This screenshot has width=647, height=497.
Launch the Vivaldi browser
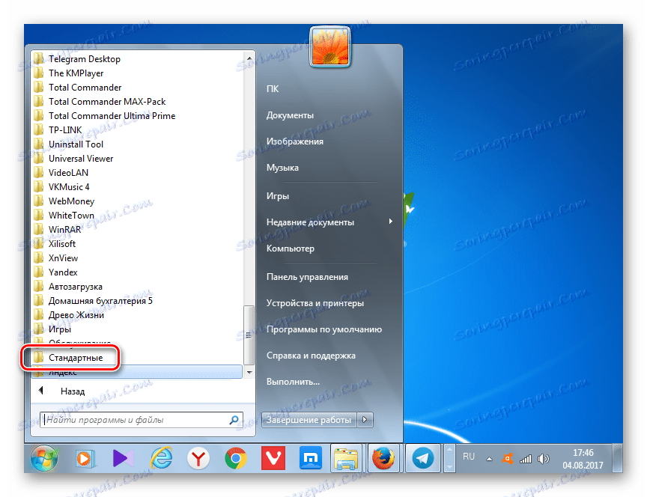(x=272, y=457)
